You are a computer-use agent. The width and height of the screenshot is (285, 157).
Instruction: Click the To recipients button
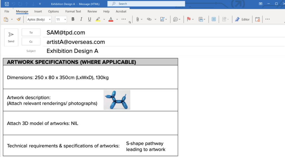point(31,32)
